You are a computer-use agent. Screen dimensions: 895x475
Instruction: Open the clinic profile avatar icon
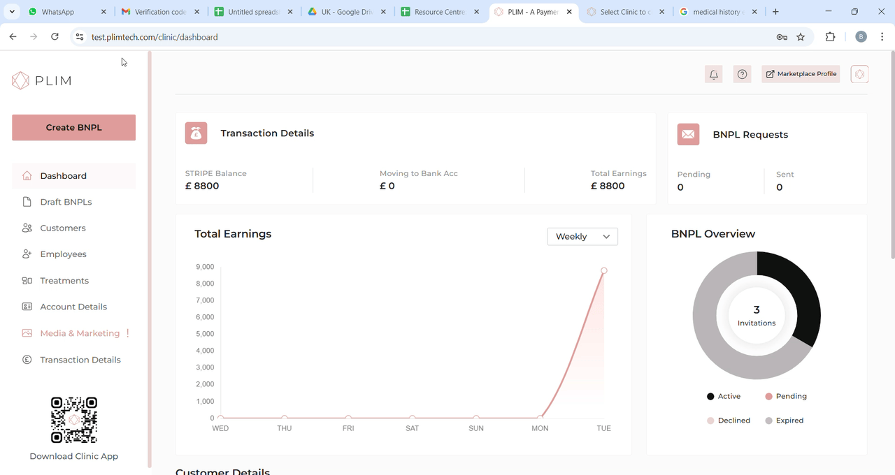point(859,74)
